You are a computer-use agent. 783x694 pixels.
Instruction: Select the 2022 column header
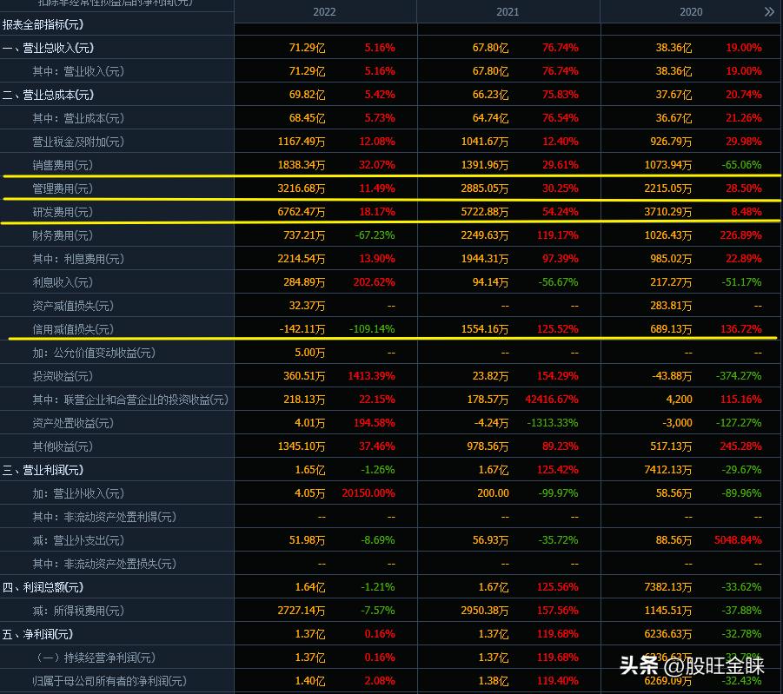[x=324, y=11]
